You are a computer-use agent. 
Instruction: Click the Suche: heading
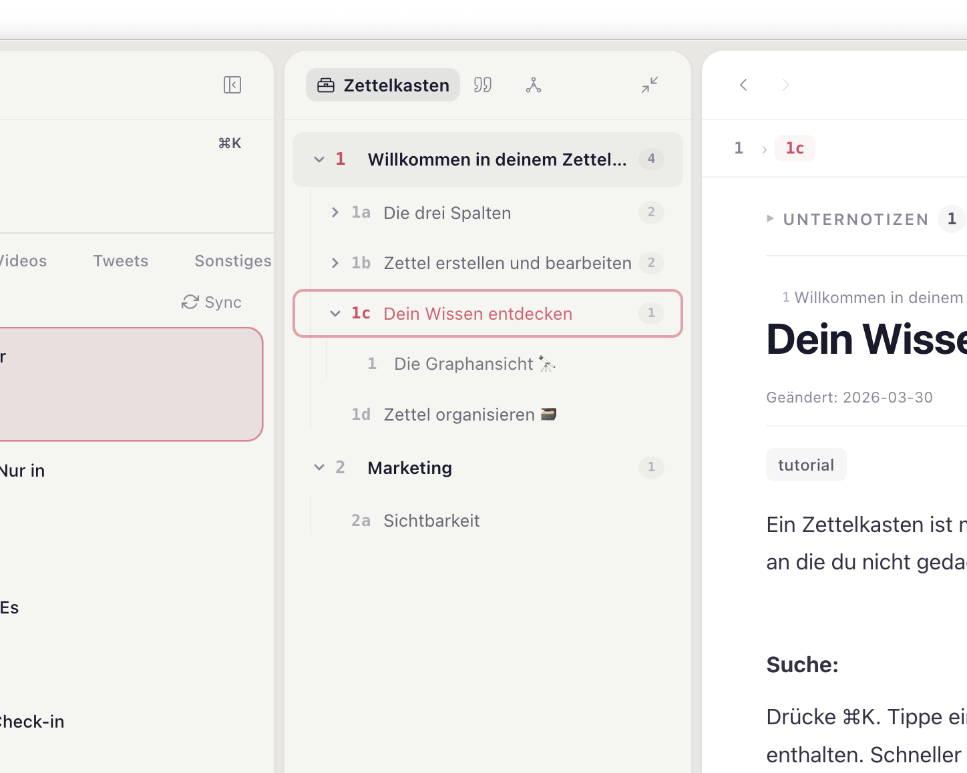pos(802,665)
